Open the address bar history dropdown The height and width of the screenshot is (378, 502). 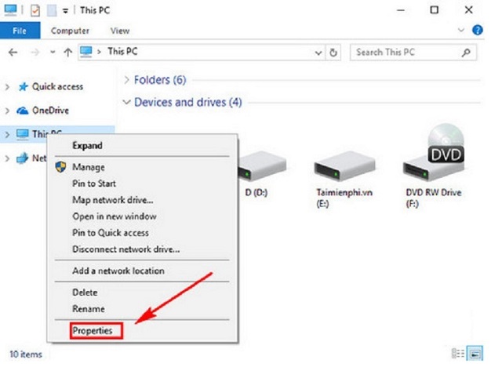pos(318,53)
